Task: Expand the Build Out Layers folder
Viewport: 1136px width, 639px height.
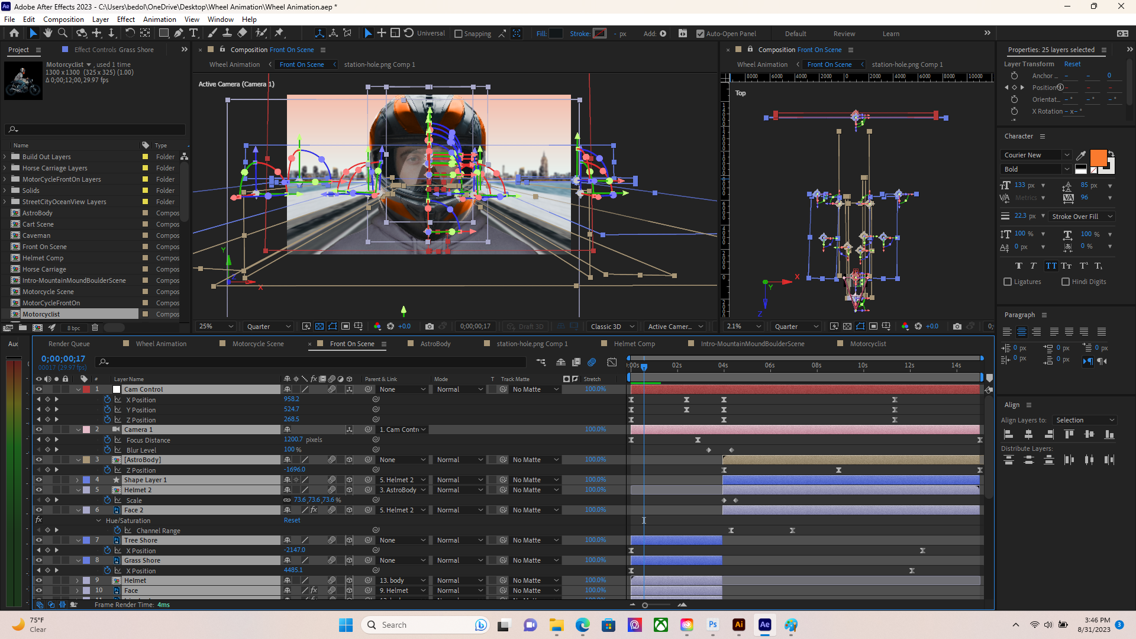Action: 5,157
